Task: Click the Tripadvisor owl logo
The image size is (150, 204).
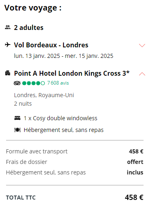Action: (x=17, y=83)
